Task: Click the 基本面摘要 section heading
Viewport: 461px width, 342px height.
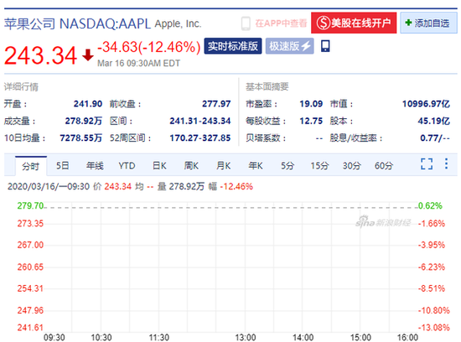Action: [267, 86]
